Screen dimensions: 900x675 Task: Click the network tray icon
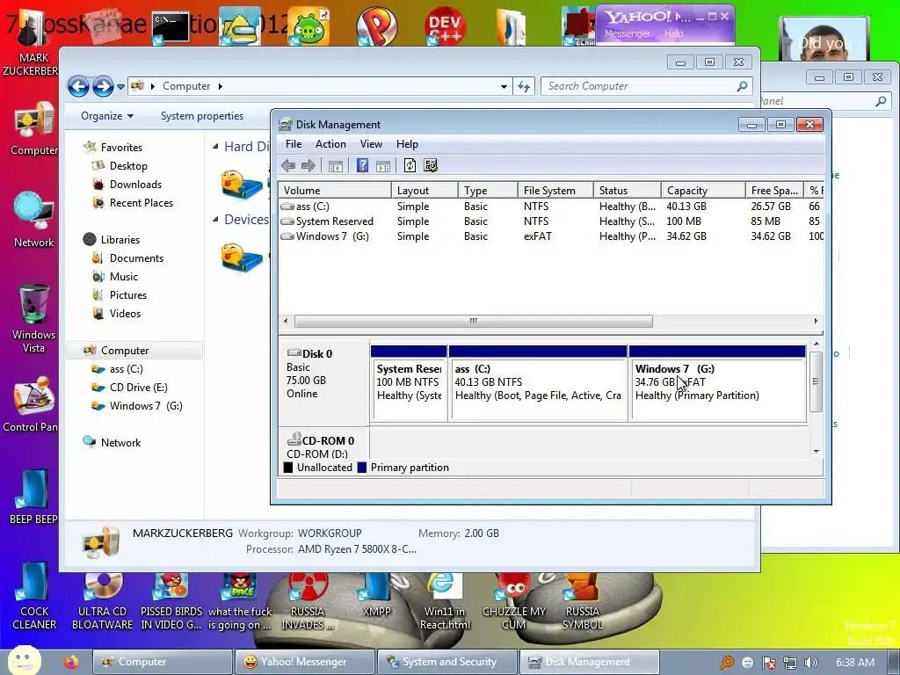coord(790,663)
